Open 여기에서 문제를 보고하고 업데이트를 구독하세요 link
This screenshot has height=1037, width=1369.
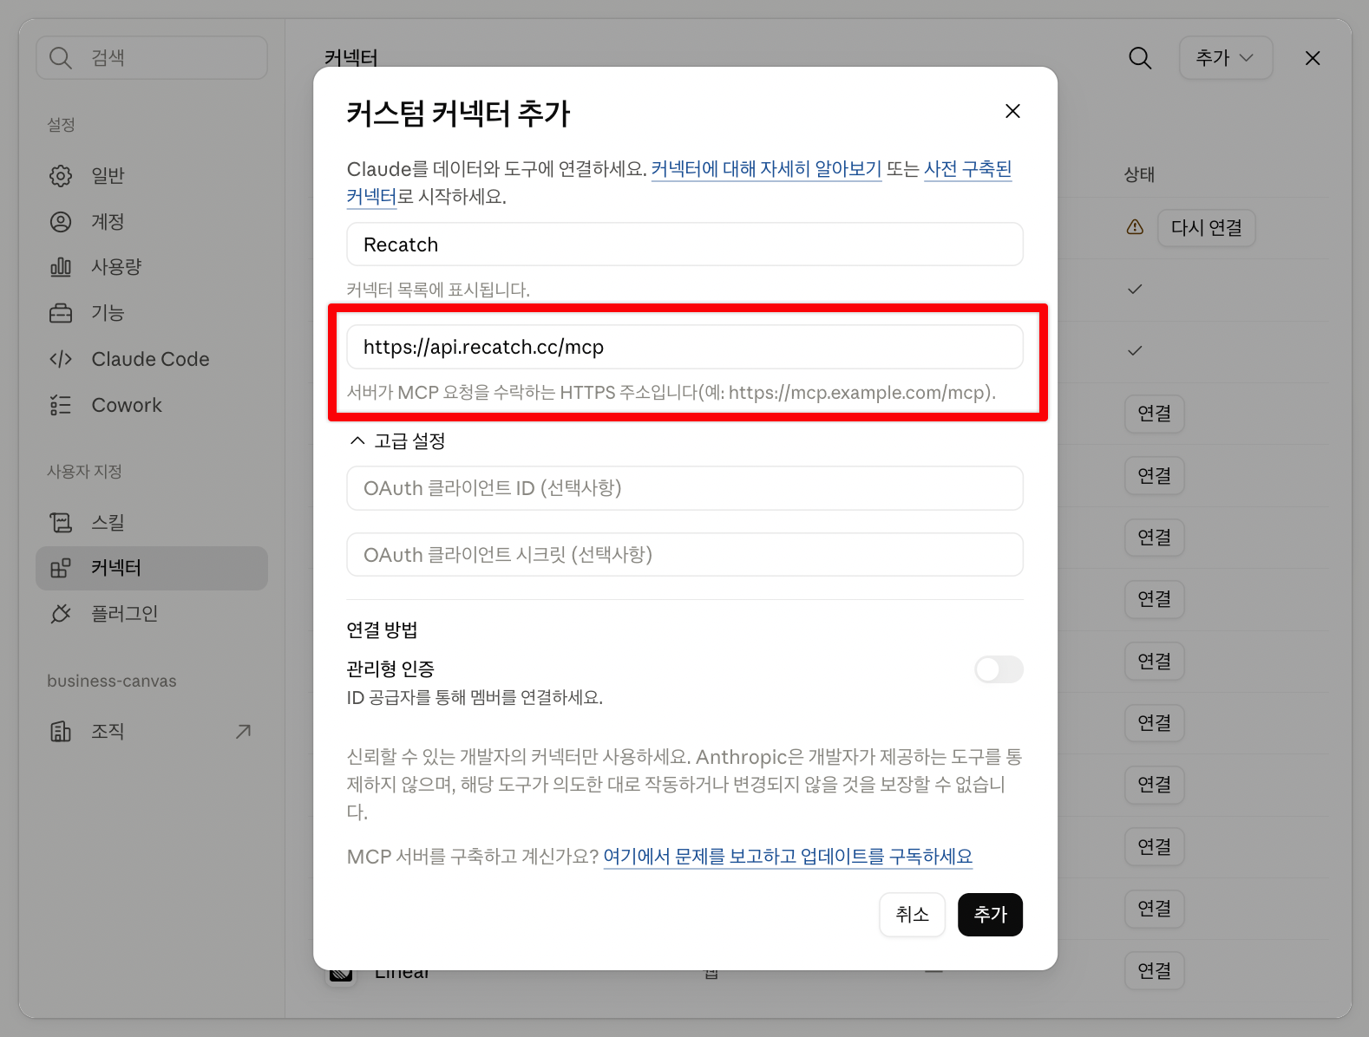pyautogui.click(x=788, y=857)
